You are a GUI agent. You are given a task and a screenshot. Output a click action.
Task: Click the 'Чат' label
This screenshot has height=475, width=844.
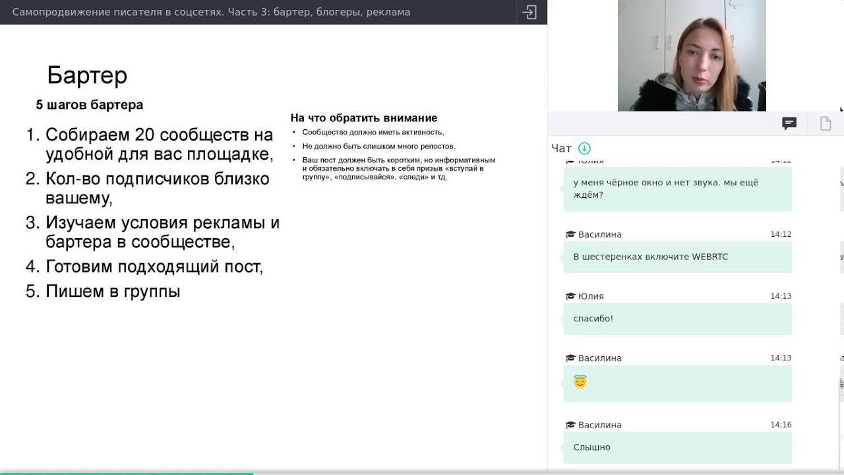click(561, 148)
